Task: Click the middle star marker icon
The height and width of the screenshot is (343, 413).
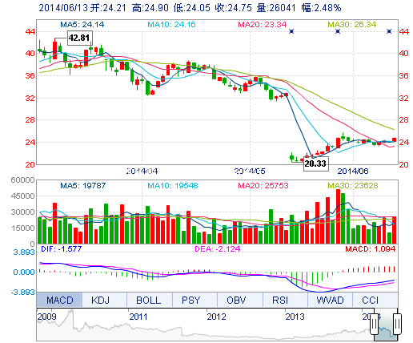Action: (x=338, y=31)
